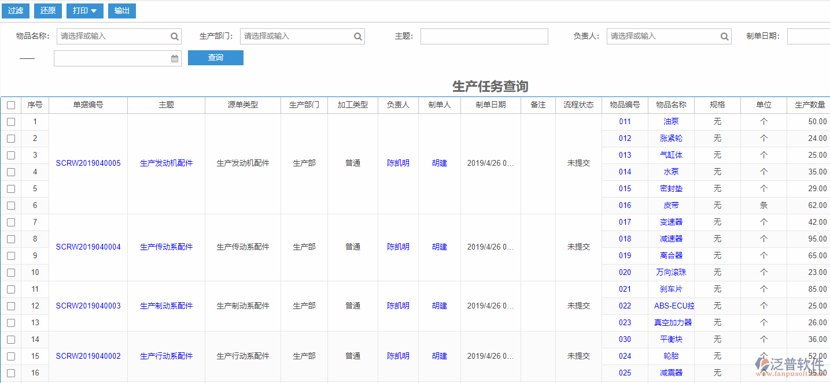Select the checkbox for row 7
The height and width of the screenshot is (383, 830).
click(x=11, y=222)
